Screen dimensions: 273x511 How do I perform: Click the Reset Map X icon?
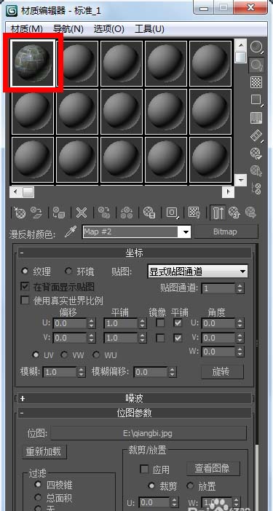82,213
